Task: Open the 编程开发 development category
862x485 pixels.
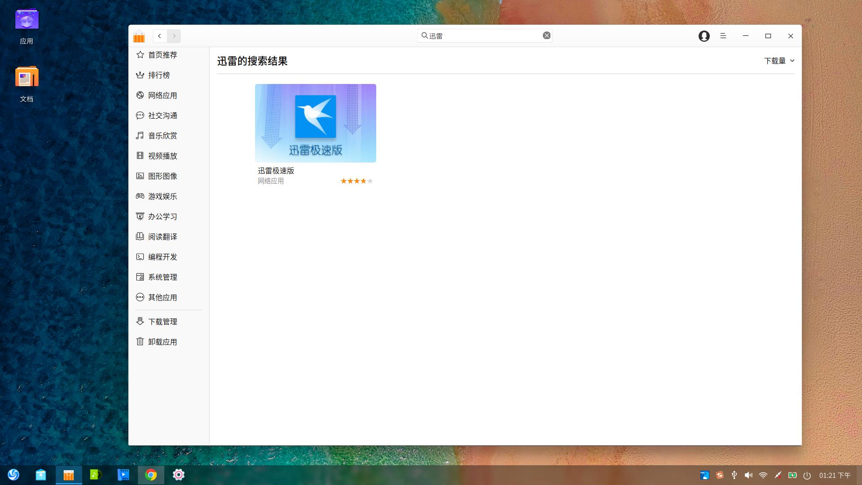Action: (x=163, y=257)
